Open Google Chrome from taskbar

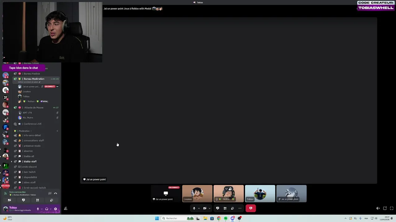tap(219, 218)
